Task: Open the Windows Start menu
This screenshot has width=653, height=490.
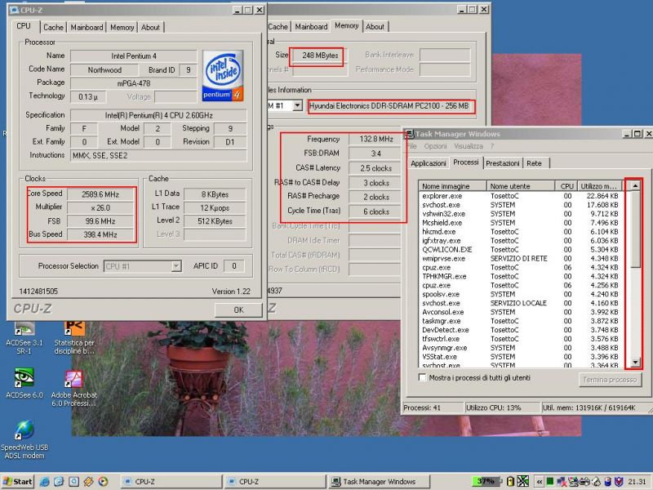Action: coord(17,482)
